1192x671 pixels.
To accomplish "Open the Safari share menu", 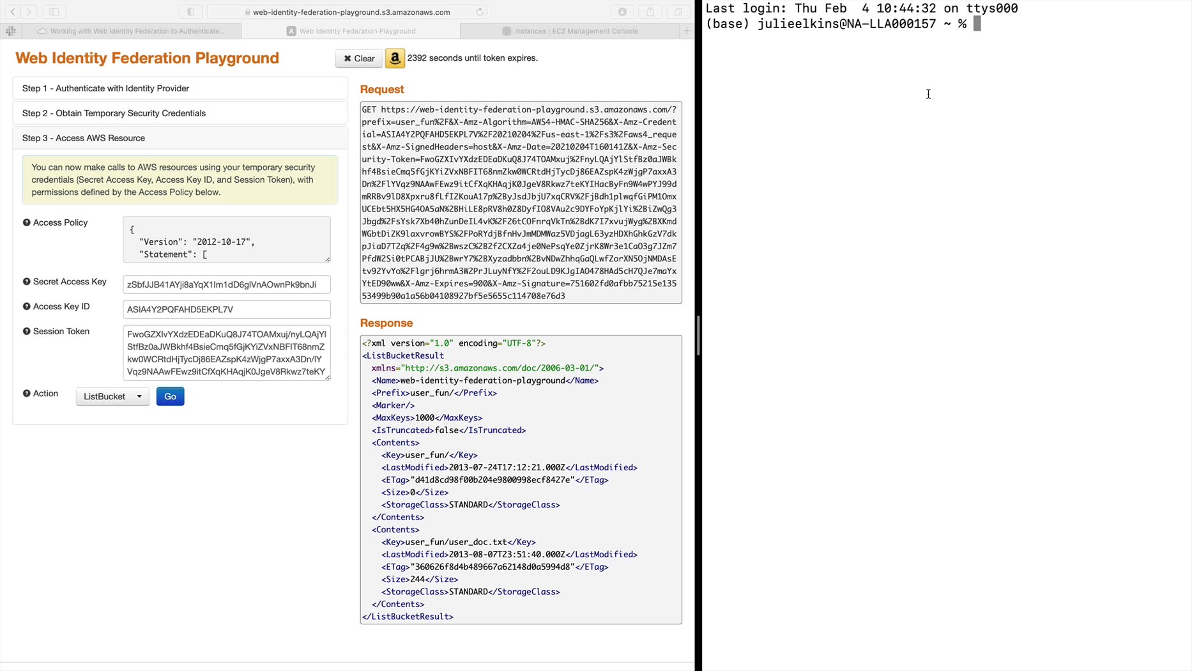I will 650,12.
